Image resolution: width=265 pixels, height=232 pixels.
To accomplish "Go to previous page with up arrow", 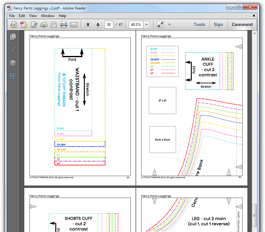I will click(88, 25).
